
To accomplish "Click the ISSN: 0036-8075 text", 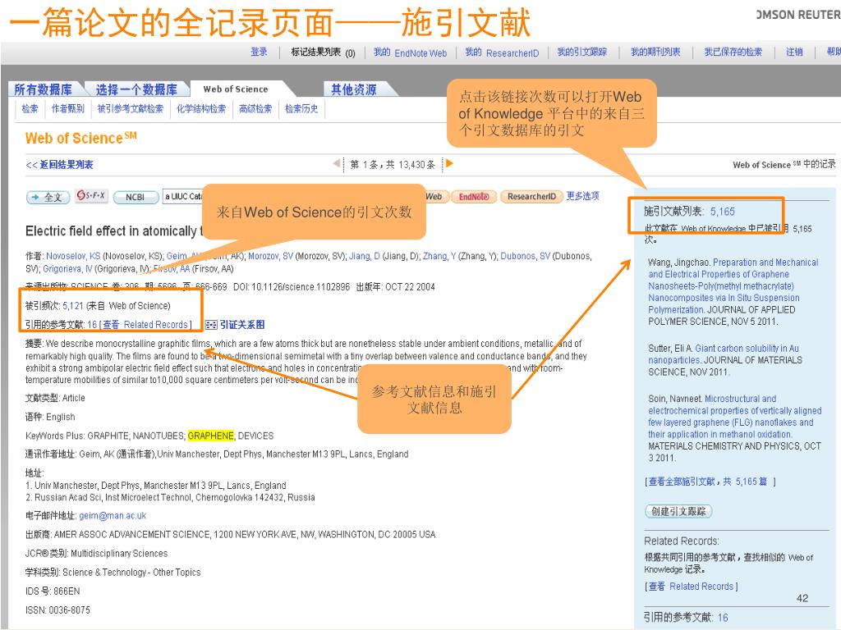I will pyautogui.click(x=57, y=610).
